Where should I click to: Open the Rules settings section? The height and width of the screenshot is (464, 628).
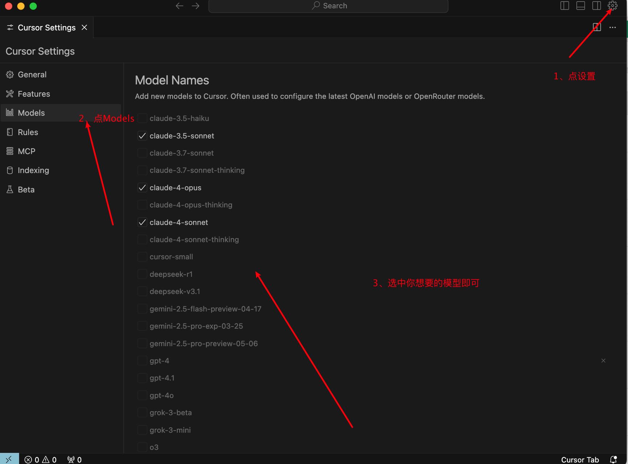[x=61, y=132]
